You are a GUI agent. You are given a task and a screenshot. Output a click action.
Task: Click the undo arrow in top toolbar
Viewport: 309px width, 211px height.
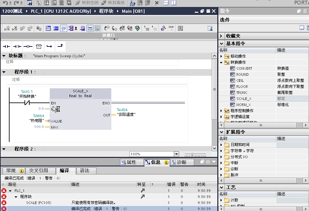point(5,3)
